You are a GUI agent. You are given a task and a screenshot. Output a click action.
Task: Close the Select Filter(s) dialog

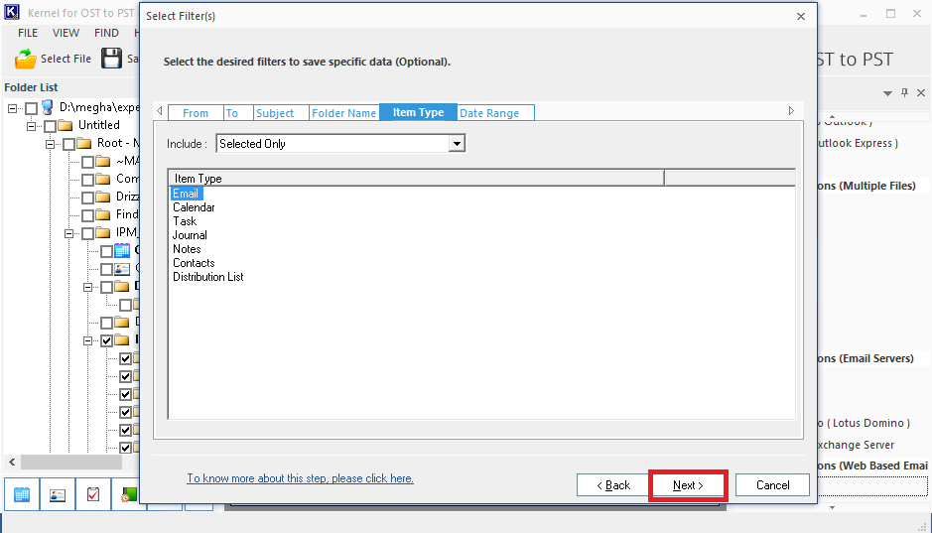[x=801, y=16]
